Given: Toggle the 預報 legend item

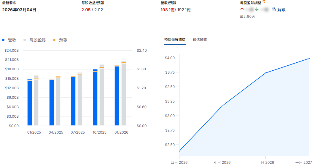Looking at the screenshot, I should click(60, 40).
